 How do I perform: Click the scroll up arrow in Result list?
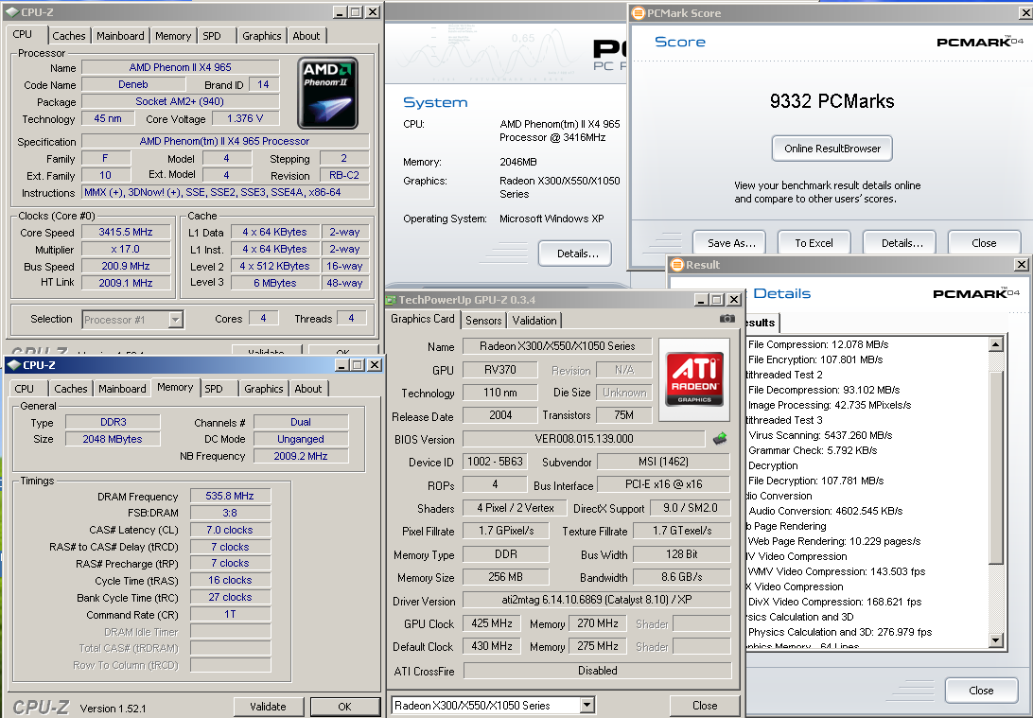coord(996,344)
